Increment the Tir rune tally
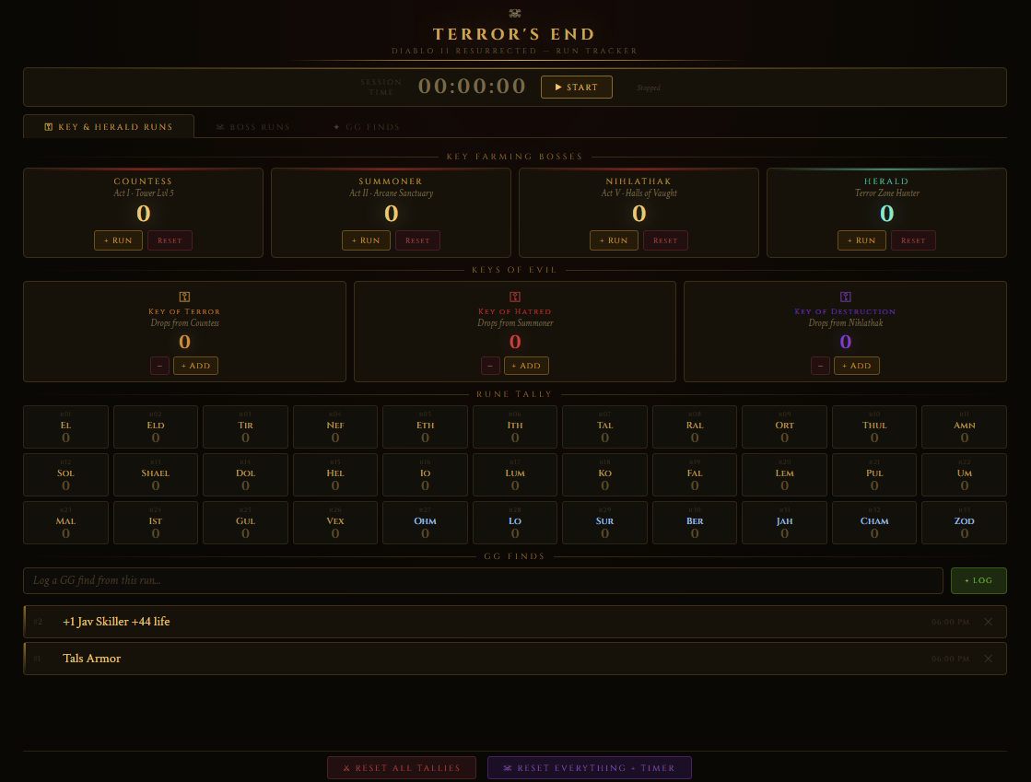Viewport: 1031px width, 782px height. [245, 426]
